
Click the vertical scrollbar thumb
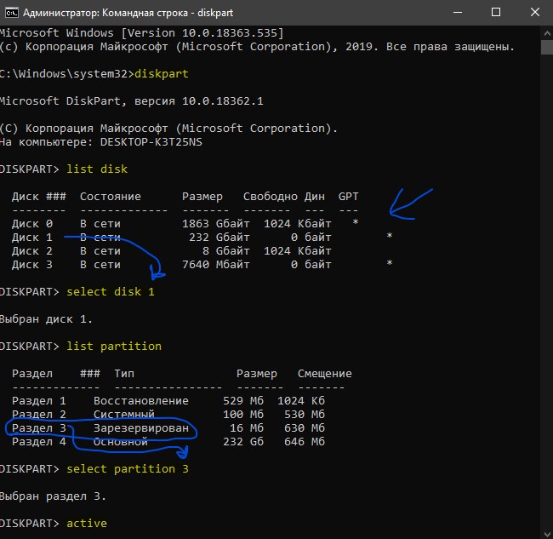pyautogui.click(x=547, y=47)
